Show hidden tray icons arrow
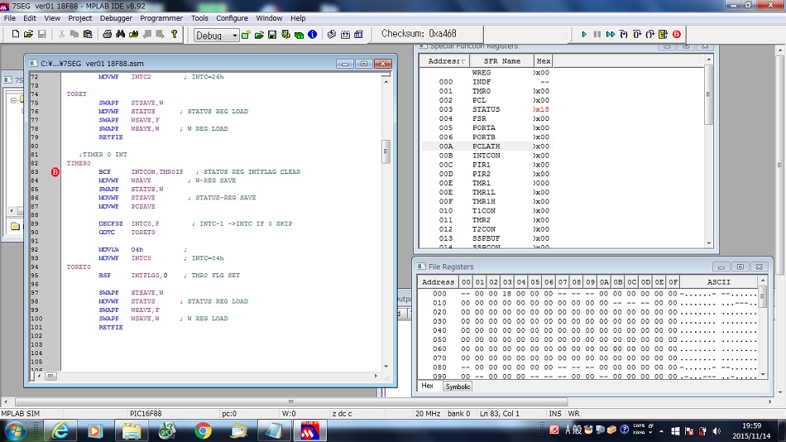 point(661,431)
